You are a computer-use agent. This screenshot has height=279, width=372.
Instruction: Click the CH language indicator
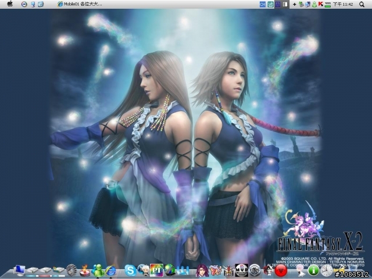pos(263,4)
